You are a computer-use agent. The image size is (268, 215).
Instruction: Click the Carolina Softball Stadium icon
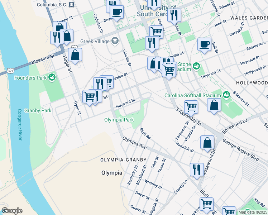(x=226, y=95)
